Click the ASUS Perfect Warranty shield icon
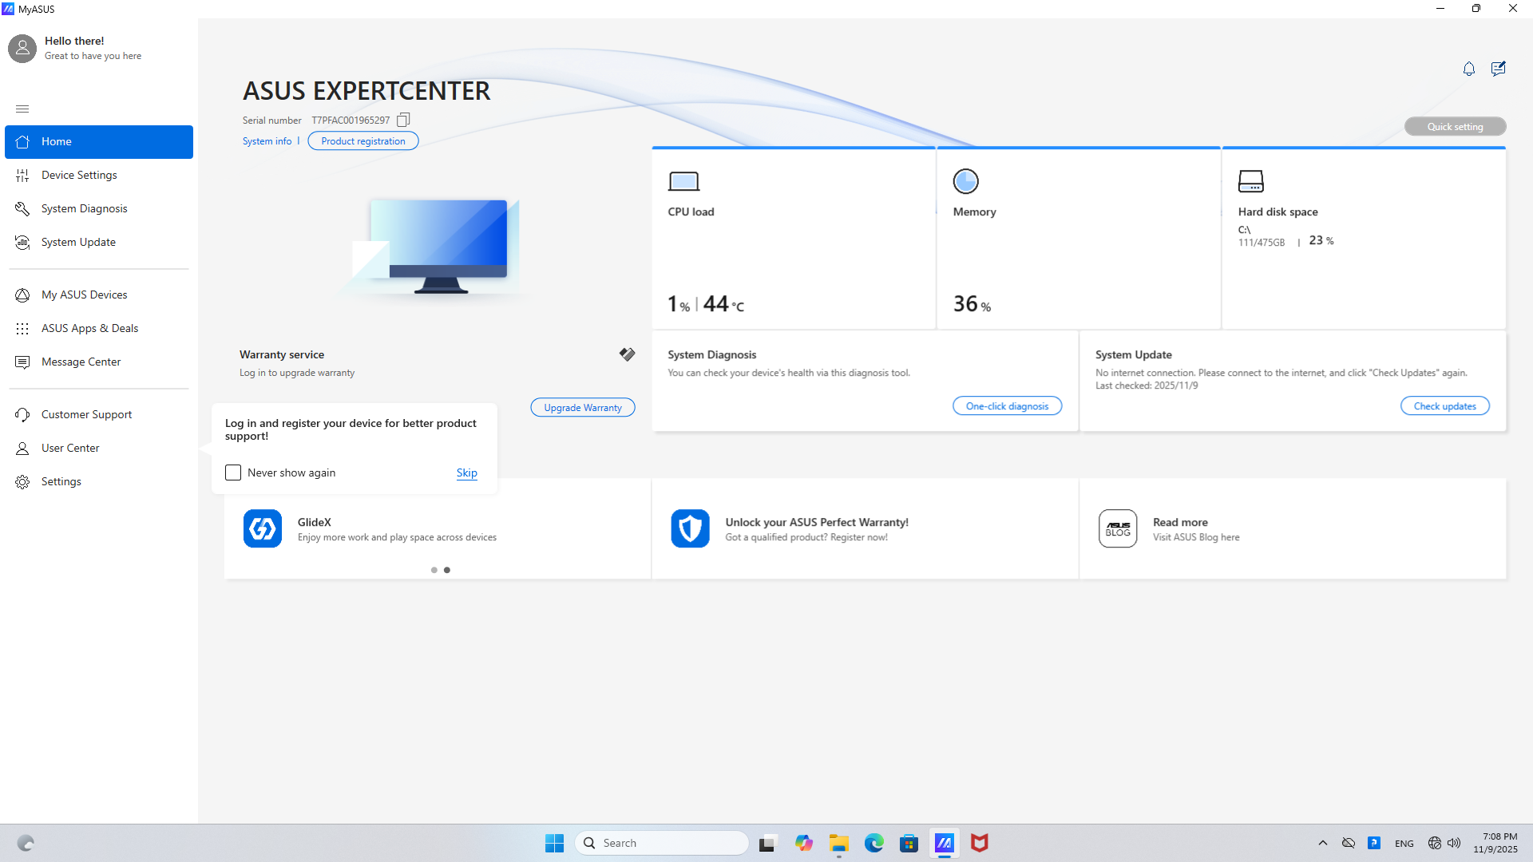Viewport: 1533px width, 862px height. click(x=690, y=528)
